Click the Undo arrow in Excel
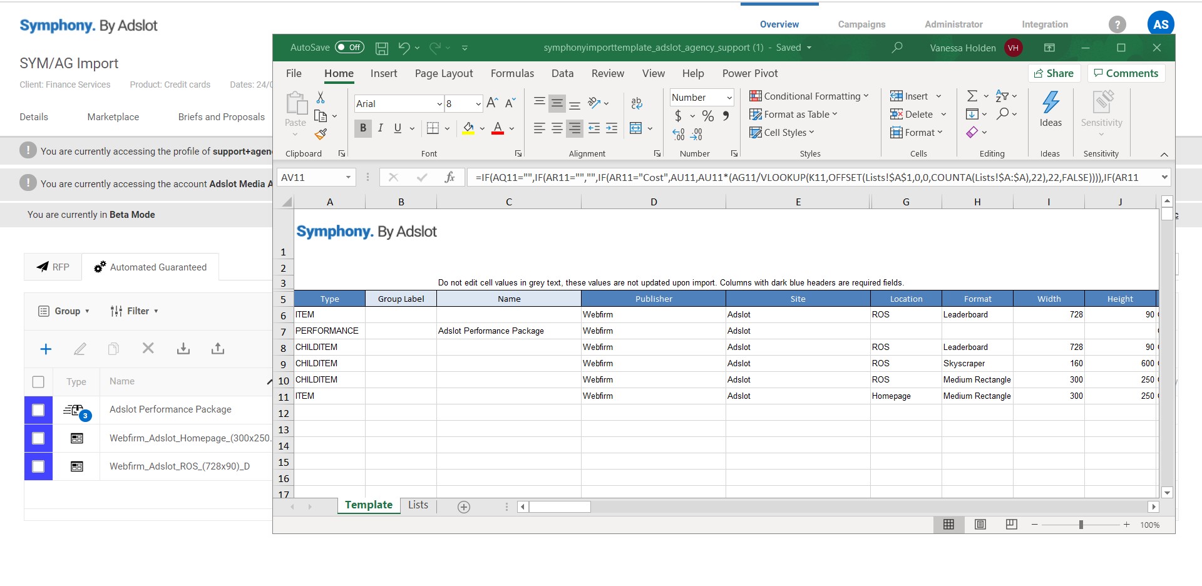 [x=404, y=48]
